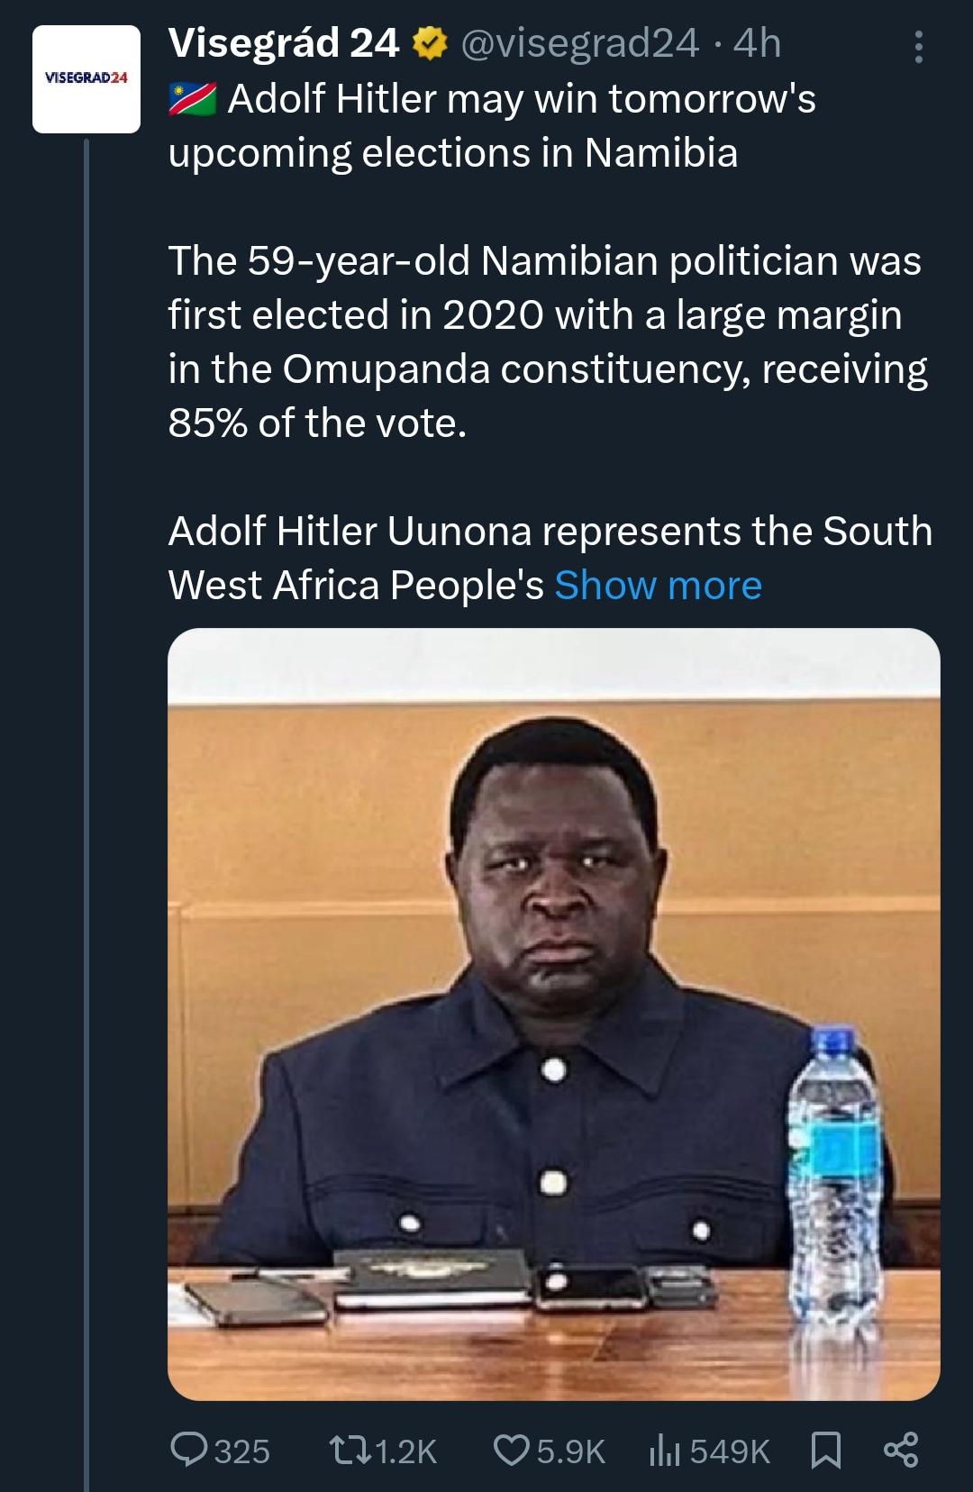Screen dimensions: 973x1492
Task: Tap the 5.9K likes count
Action: coord(570,1451)
